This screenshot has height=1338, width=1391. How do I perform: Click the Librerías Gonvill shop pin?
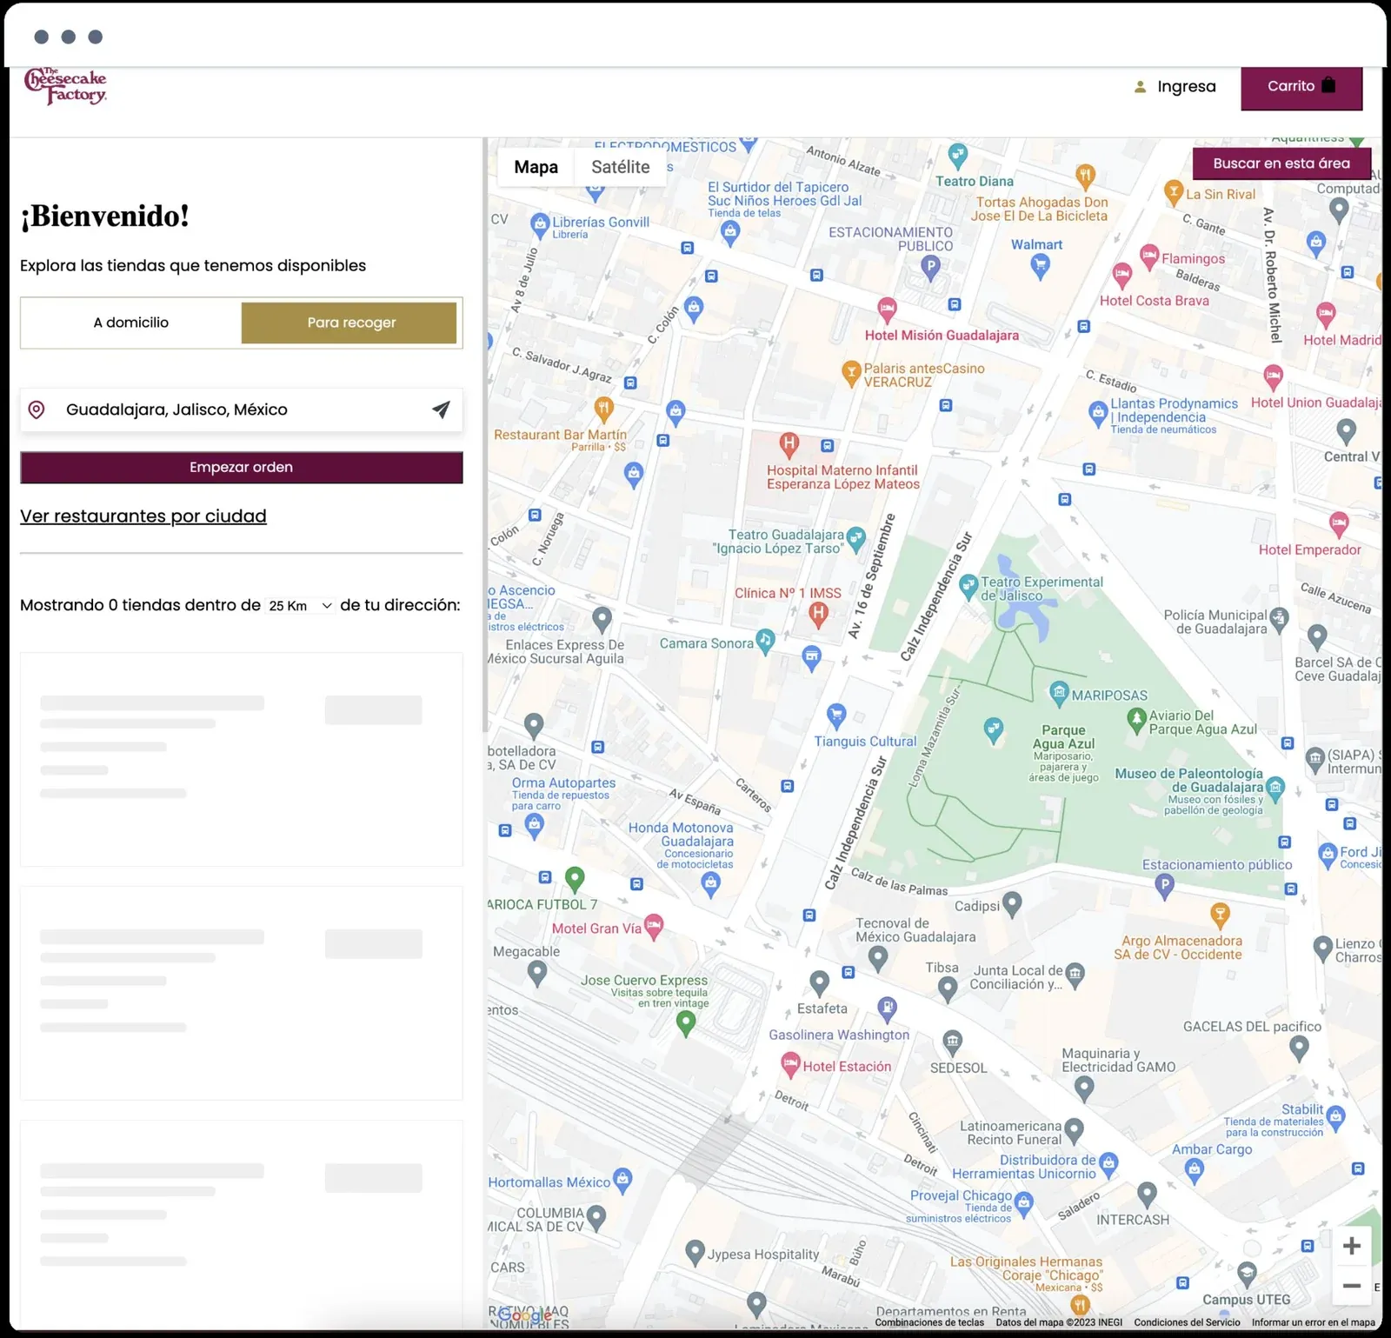click(540, 225)
